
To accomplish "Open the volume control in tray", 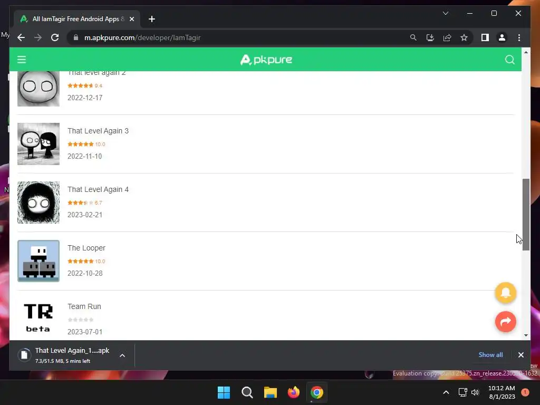I will coord(475,392).
